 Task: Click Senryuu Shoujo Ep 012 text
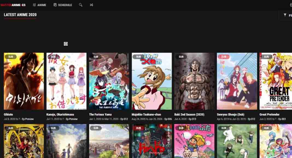click(x=252, y=119)
